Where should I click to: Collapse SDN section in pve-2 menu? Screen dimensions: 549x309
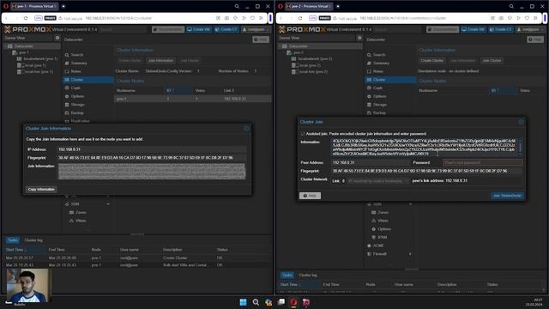tap(410, 204)
